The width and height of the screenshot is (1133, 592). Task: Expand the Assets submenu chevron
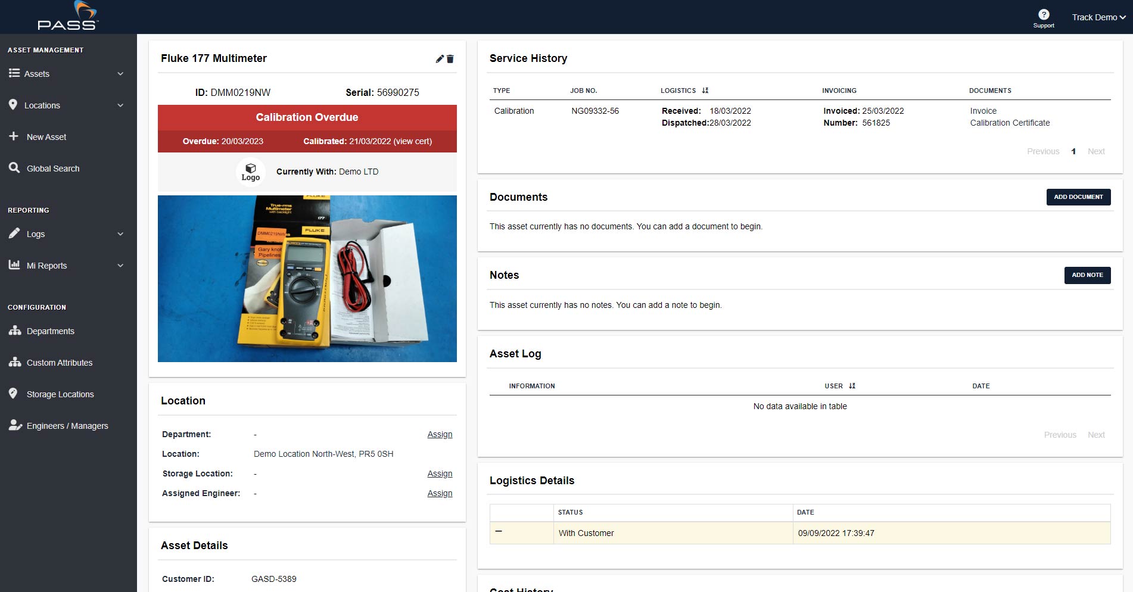[x=120, y=74]
